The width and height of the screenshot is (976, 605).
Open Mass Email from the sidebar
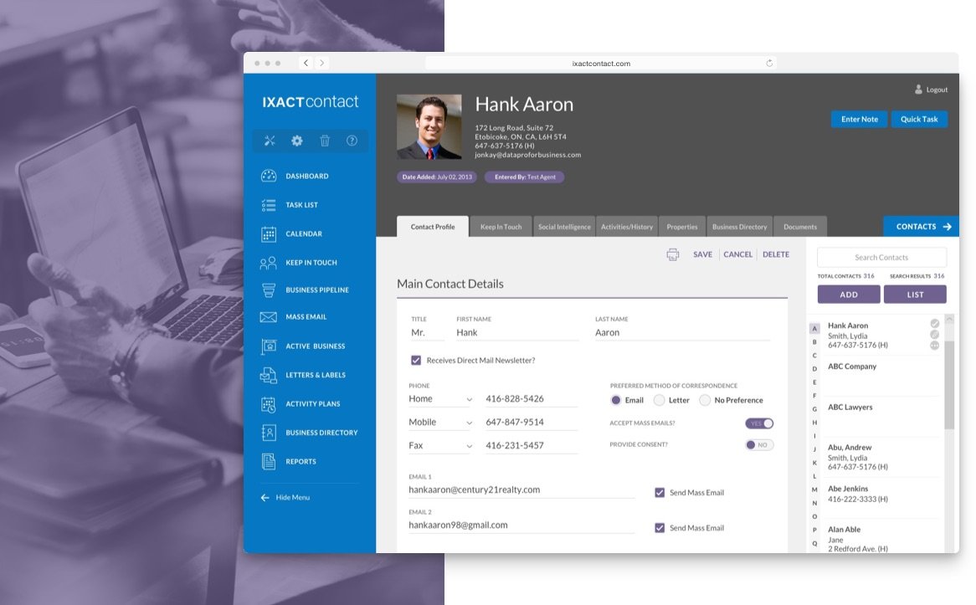306,317
